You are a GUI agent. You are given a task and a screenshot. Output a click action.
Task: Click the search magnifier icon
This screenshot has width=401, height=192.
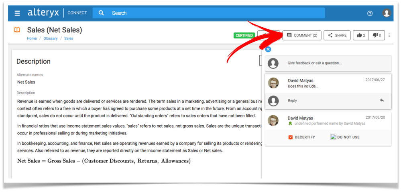pos(101,13)
